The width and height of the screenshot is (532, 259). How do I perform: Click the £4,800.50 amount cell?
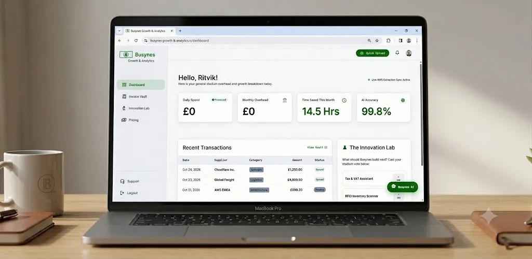point(295,180)
